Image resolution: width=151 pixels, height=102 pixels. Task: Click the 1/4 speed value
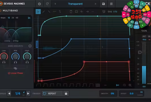[18, 94]
